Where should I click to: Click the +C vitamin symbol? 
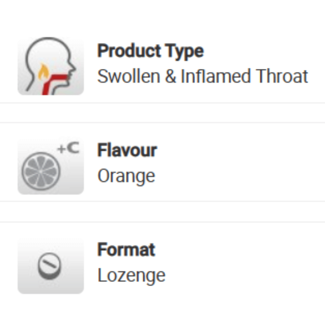tap(68, 149)
